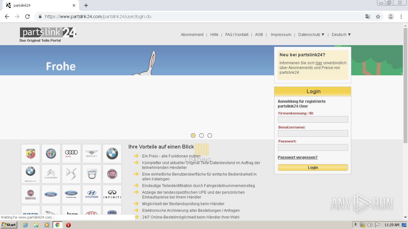Screen dimensions: 408x229
Task: Select the Ford passenger car logo
Action: click(x=51, y=194)
